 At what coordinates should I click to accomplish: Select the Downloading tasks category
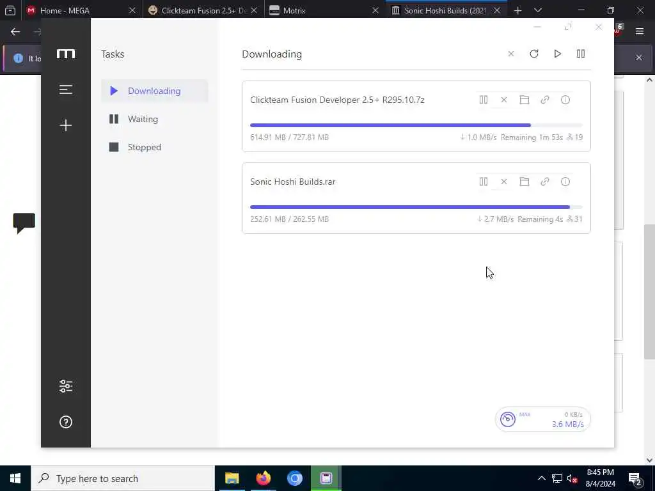coord(155,91)
